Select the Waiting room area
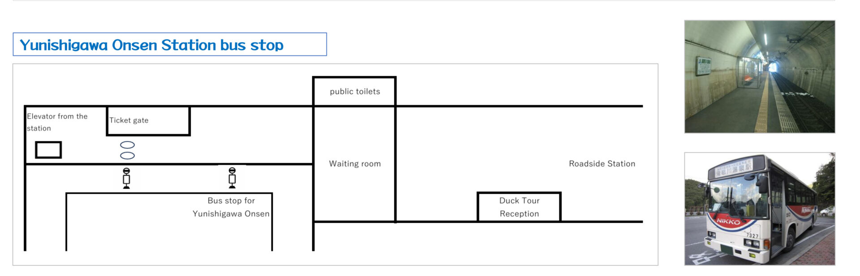Viewport: 860px width, 276px height. 354,164
